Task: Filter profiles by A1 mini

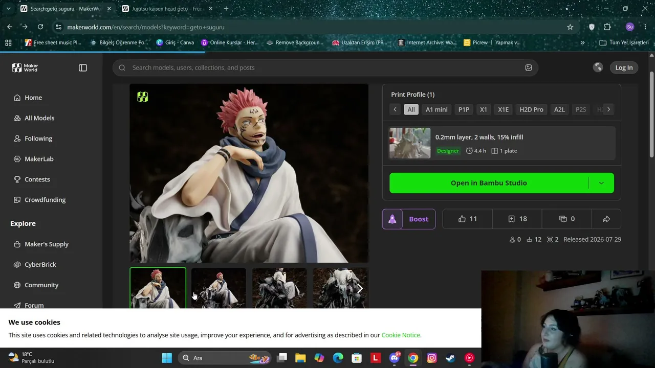Action: [436, 109]
